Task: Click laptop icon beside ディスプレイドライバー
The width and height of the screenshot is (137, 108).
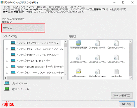Action: (x=13, y=60)
